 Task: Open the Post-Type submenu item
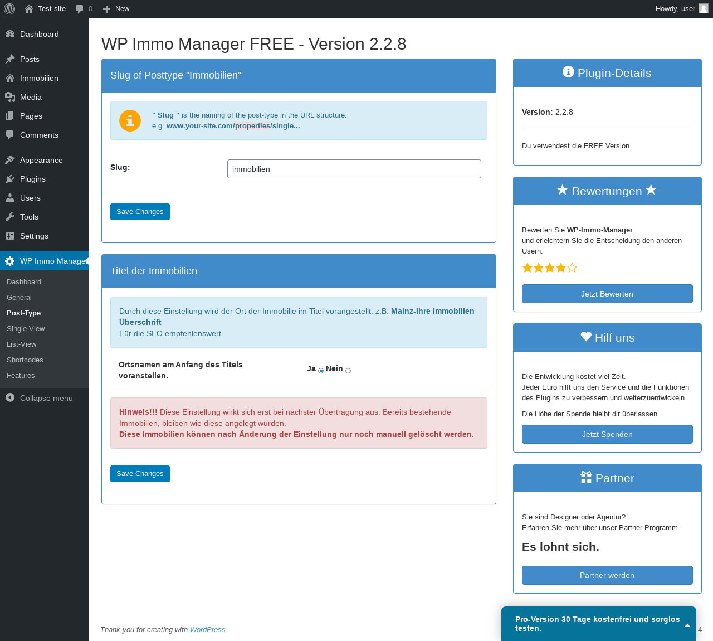[23, 313]
